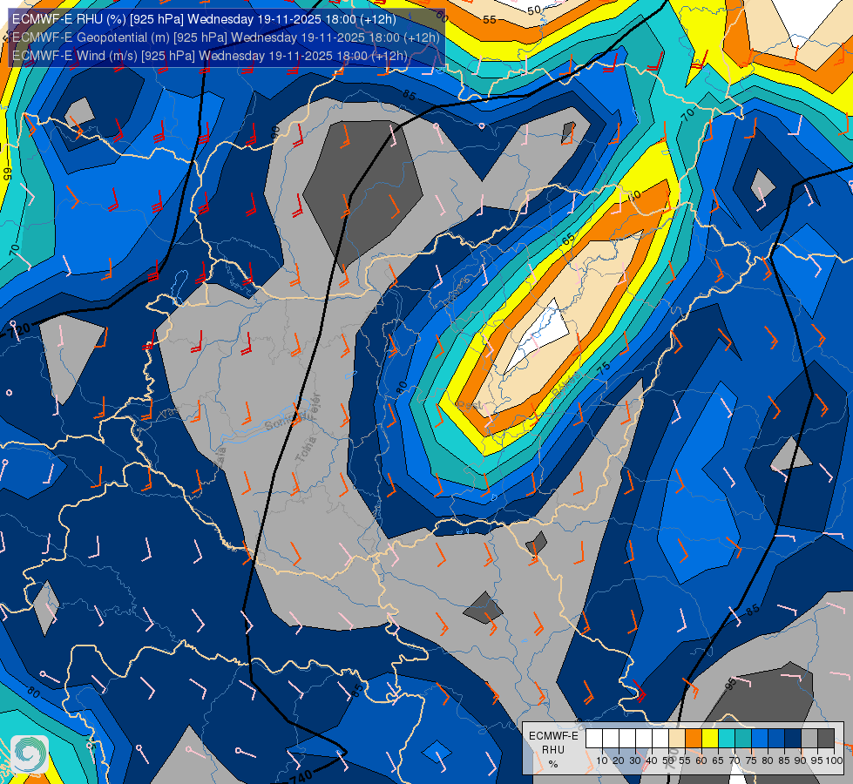Choose the medium blue 80-85 legend swatch
This screenshot has height=784, width=853.
coord(776,739)
